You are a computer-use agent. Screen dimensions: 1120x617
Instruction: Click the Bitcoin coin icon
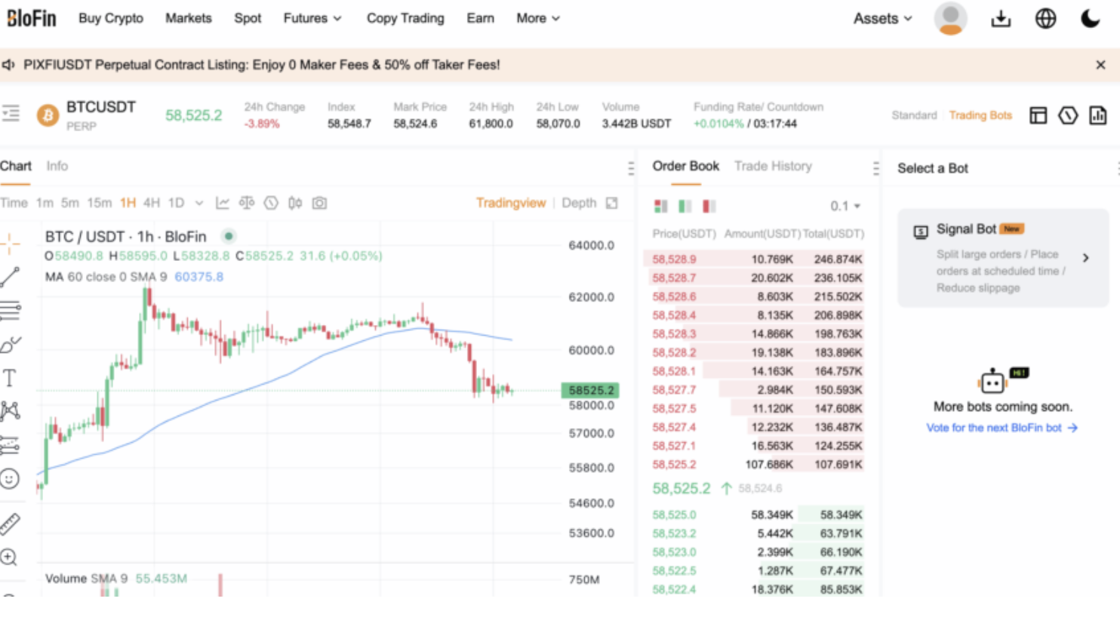[x=48, y=115]
